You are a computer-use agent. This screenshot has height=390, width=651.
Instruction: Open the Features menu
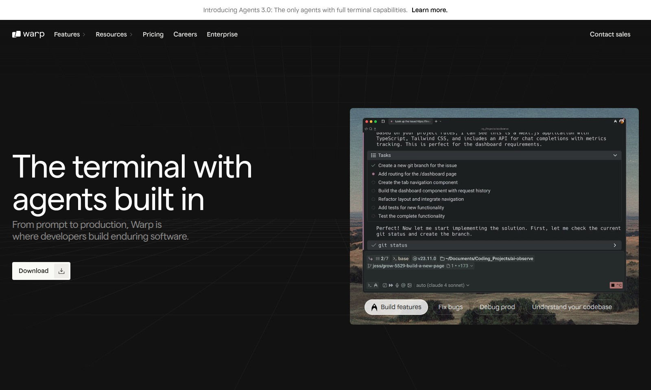click(x=70, y=34)
